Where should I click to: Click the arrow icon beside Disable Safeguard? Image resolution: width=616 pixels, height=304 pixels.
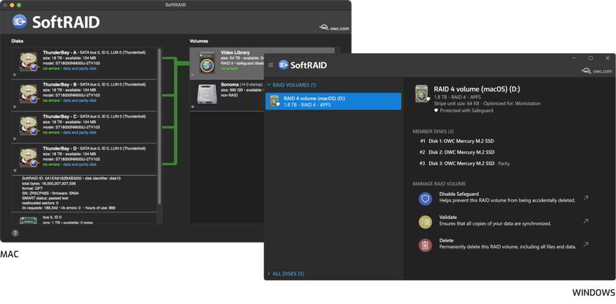pos(586,198)
